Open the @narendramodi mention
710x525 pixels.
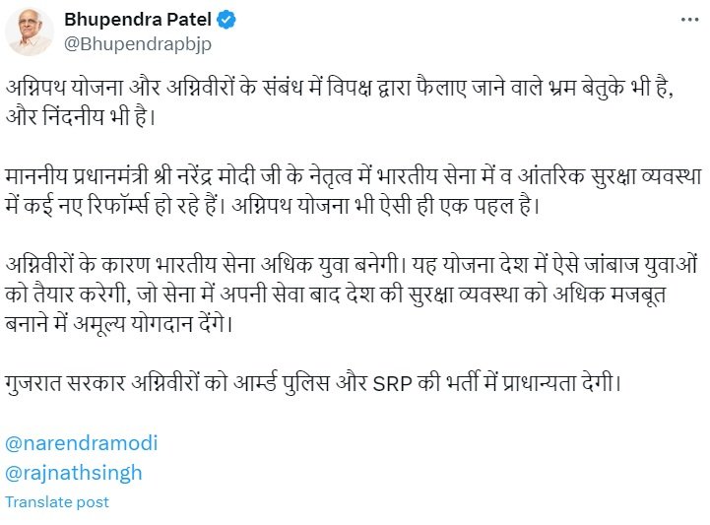[82, 442]
